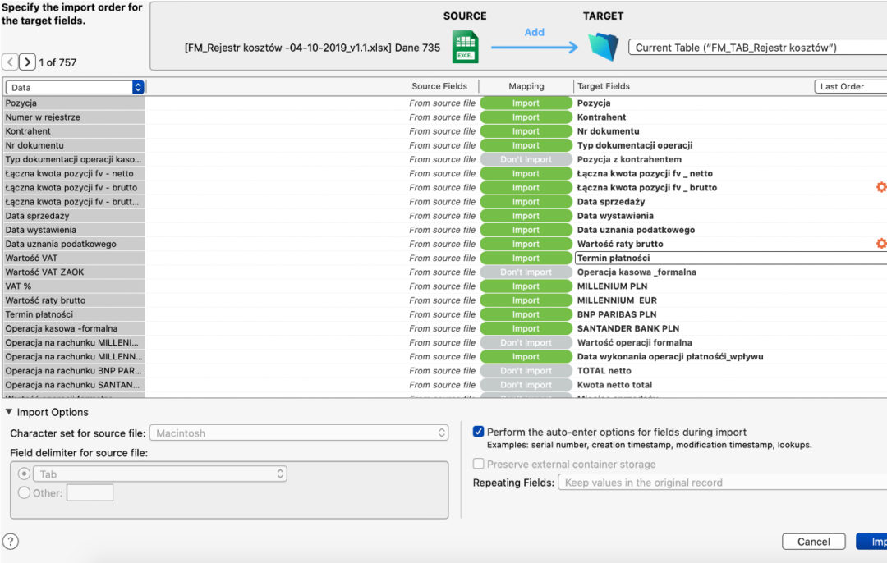Open the Macintosh character set dropdown
This screenshot has height=563, width=887.
pyautogui.click(x=299, y=433)
